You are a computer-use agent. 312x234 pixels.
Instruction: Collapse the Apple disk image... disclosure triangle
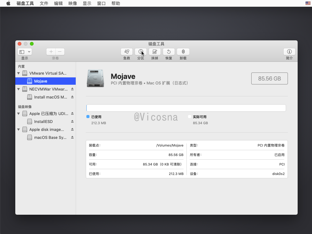[x=19, y=130]
